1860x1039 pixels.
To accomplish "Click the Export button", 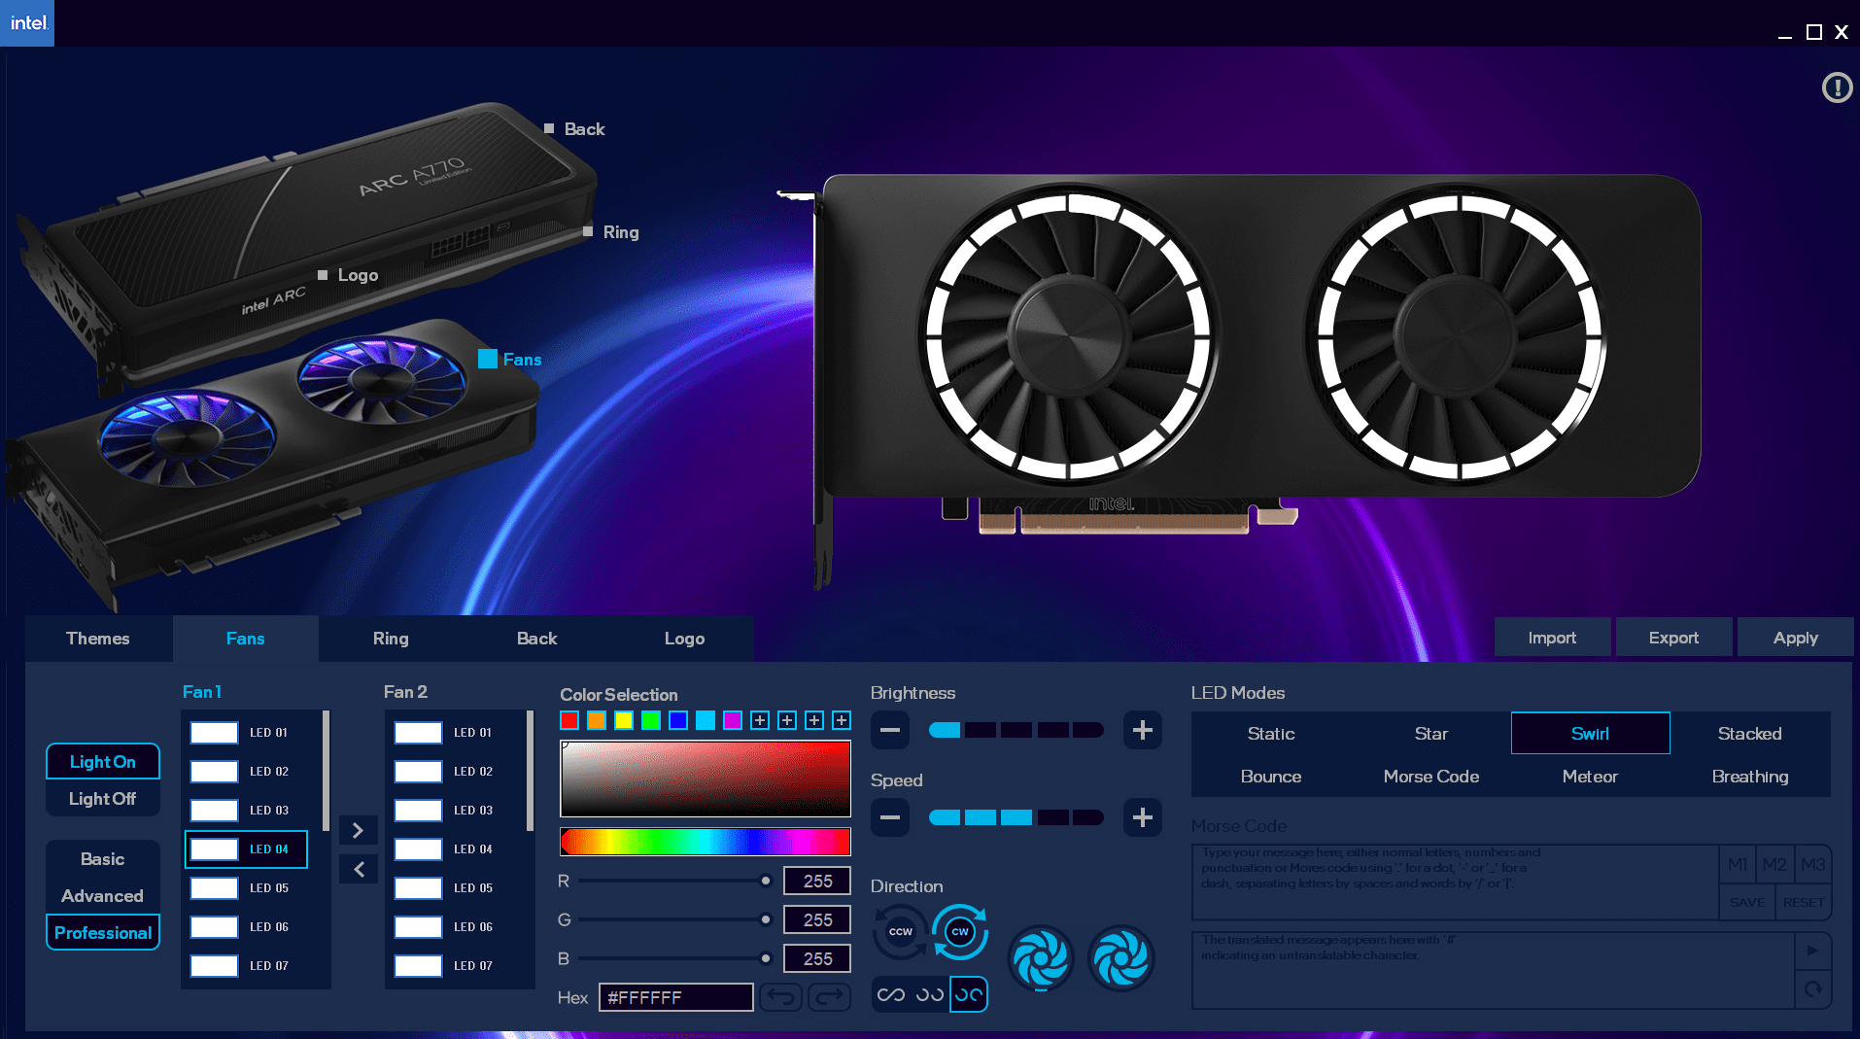I will point(1673,638).
